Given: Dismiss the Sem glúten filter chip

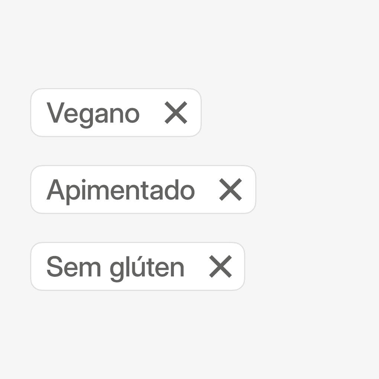Looking at the screenshot, I should click(220, 266).
